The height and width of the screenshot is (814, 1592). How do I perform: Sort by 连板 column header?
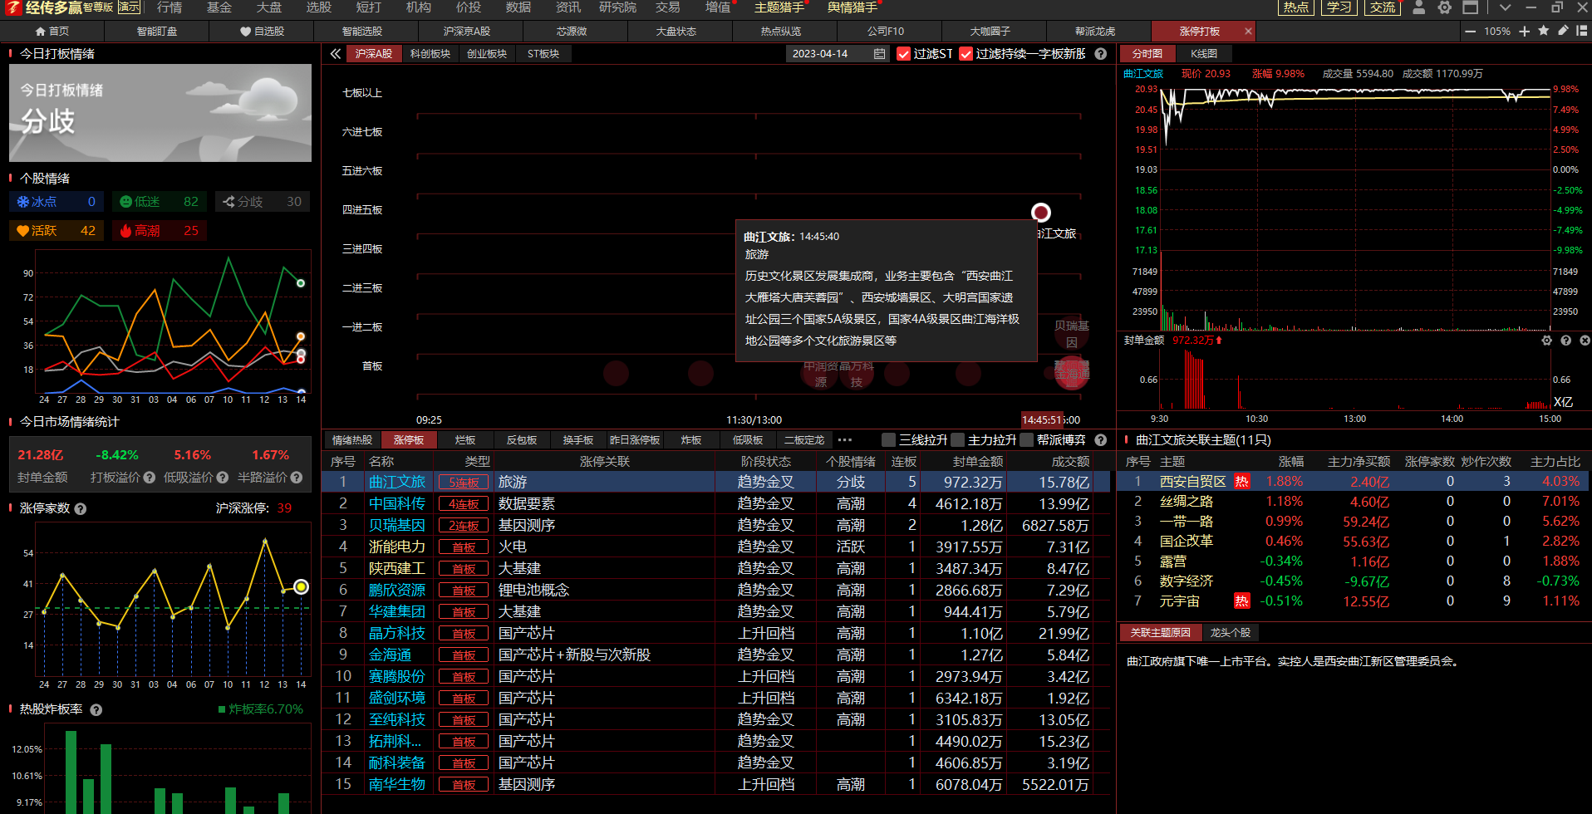click(903, 461)
